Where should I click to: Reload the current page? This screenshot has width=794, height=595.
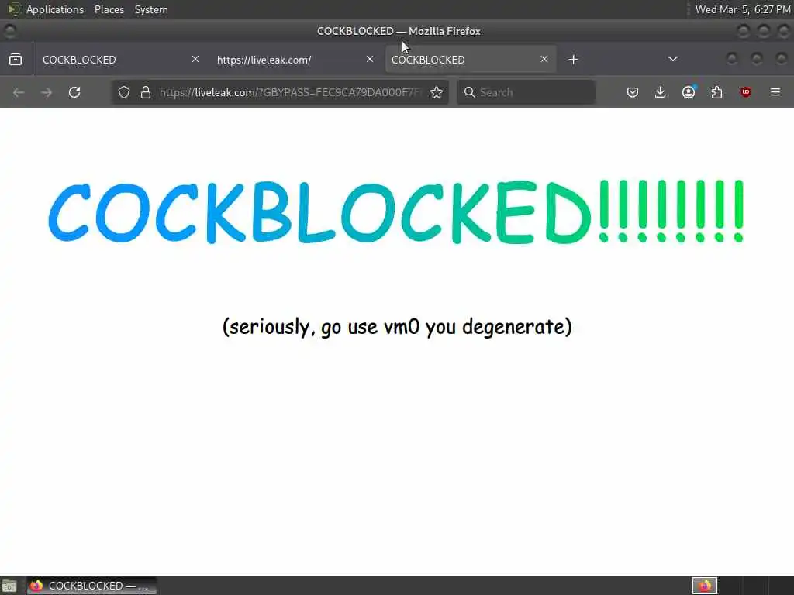tap(74, 92)
